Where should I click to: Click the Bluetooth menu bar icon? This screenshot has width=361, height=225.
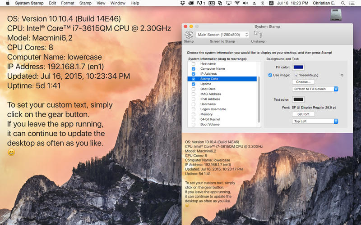(263, 3)
